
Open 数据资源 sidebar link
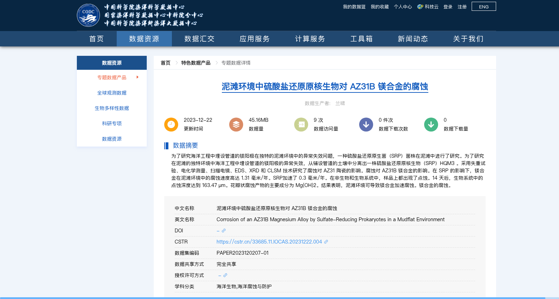tap(112, 139)
